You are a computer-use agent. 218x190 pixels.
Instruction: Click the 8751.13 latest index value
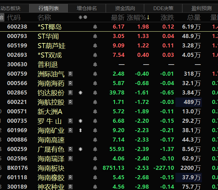pyautogui.click(x=113, y=168)
